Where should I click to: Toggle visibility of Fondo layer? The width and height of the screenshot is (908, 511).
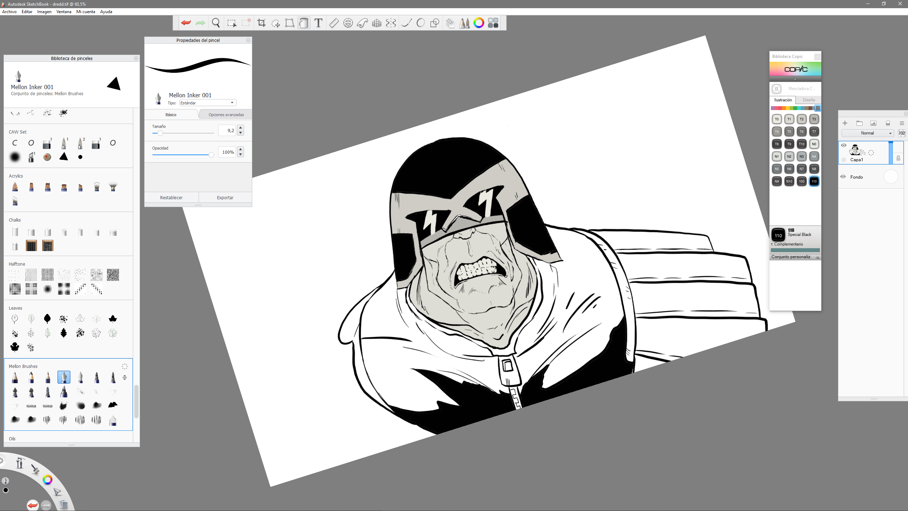tap(843, 176)
